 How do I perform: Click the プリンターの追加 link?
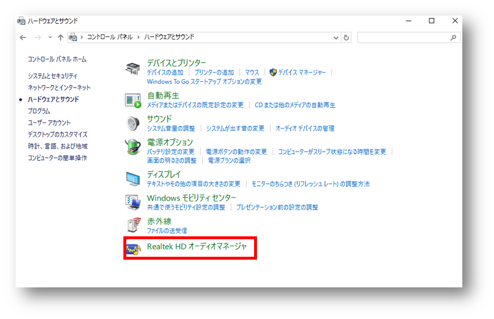click(x=214, y=72)
